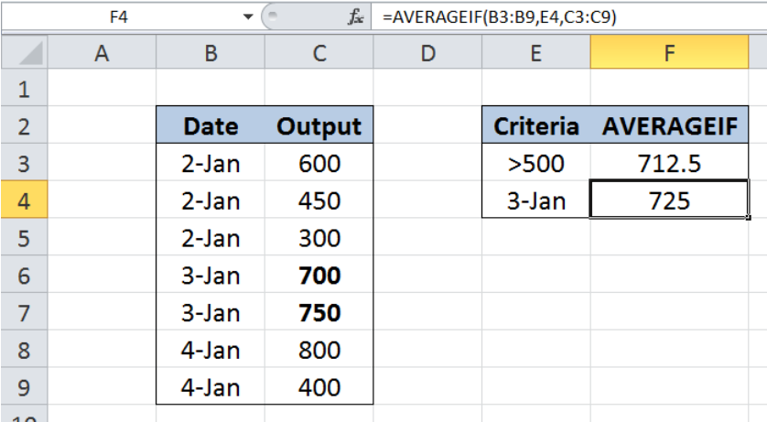Image resolution: width=767 pixels, height=422 pixels.
Task: Select row 2 header
Action: click(x=25, y=125)
